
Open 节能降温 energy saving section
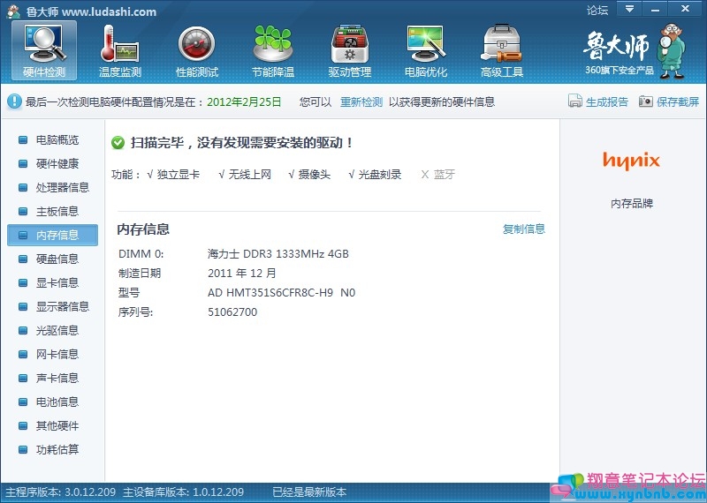[x=273, y=51]
